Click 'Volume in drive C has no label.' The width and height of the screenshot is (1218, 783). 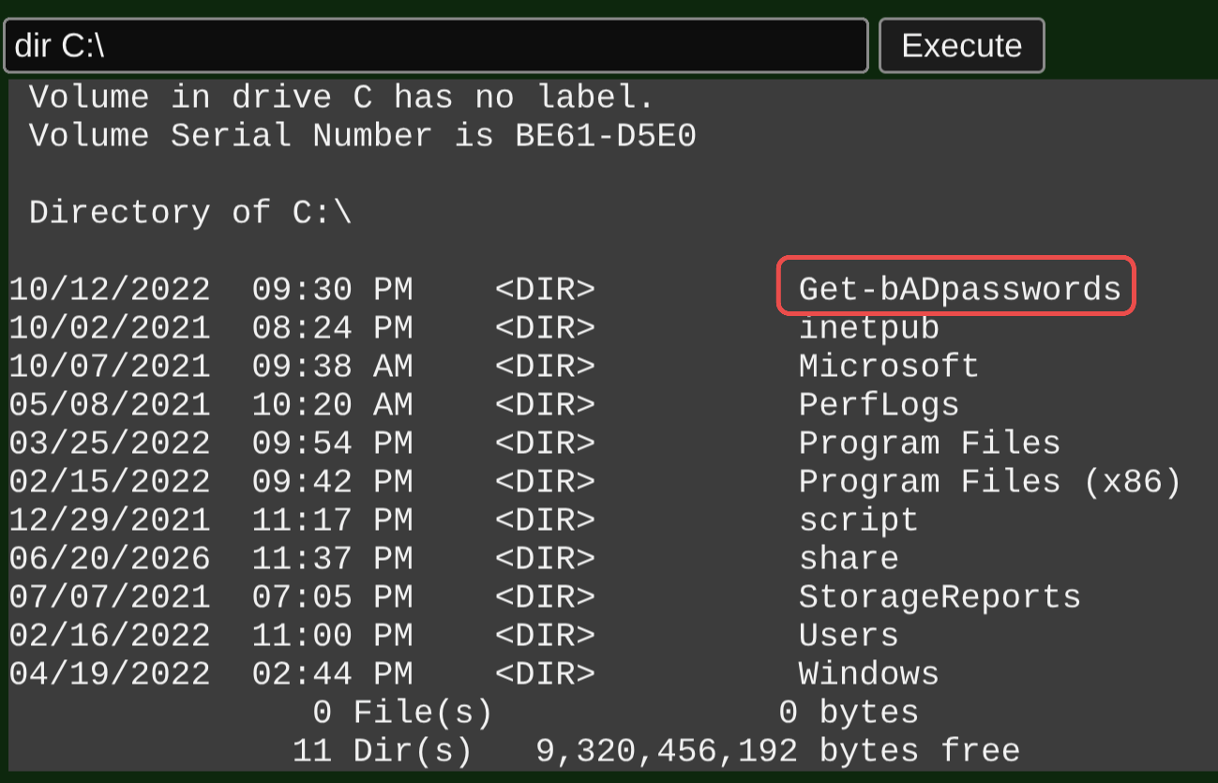pyautogui.click(x=342, y=98)
